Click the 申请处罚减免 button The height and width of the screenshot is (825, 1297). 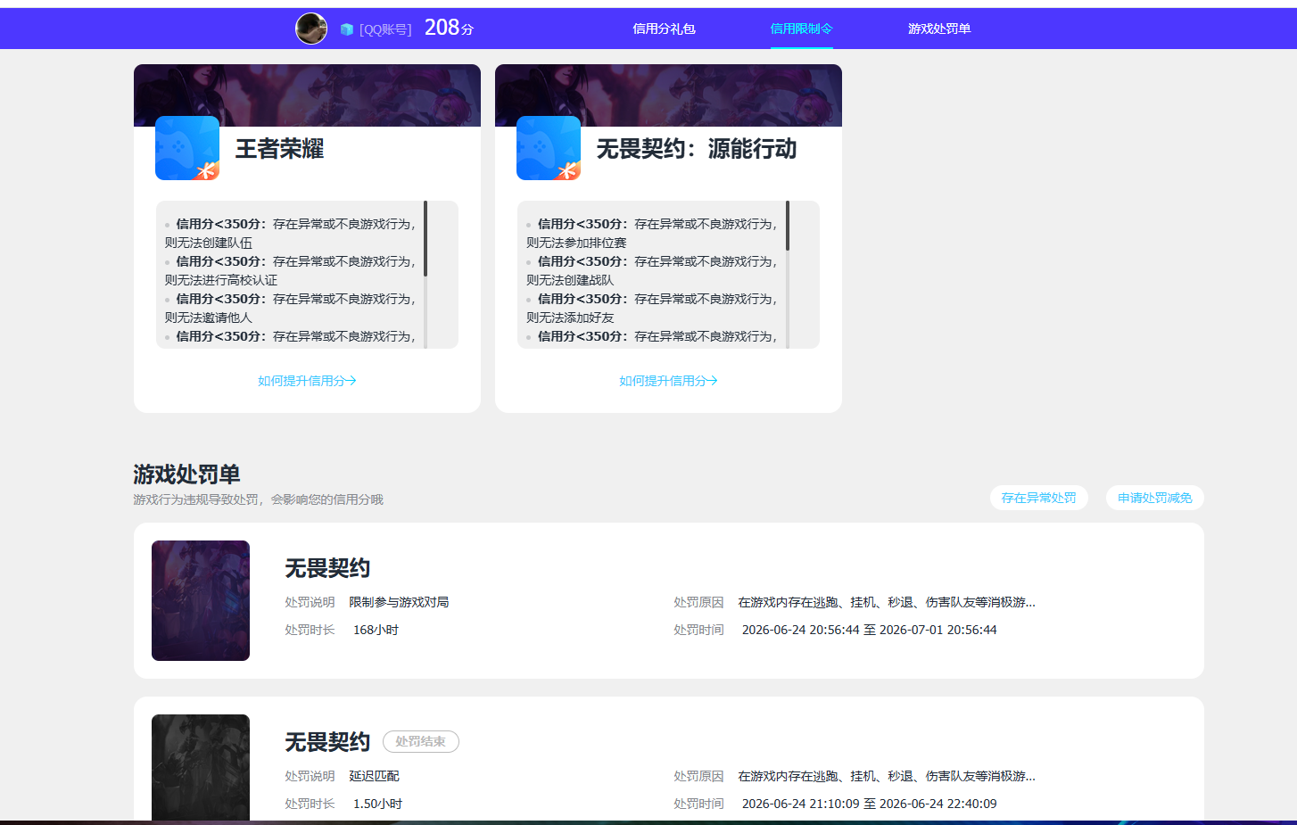1155,498
